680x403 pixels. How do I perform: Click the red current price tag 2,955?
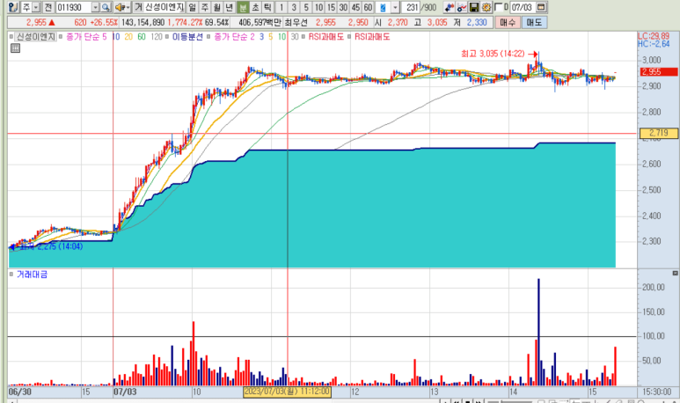[658, 71]
